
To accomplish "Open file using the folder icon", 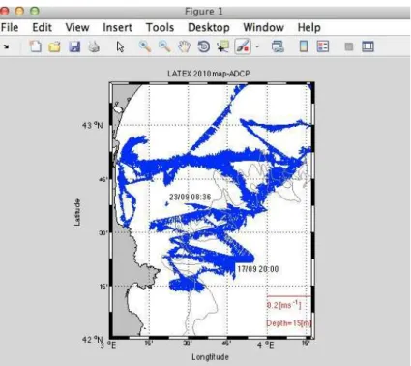I will pyautogui.click(x=54, y=46).
